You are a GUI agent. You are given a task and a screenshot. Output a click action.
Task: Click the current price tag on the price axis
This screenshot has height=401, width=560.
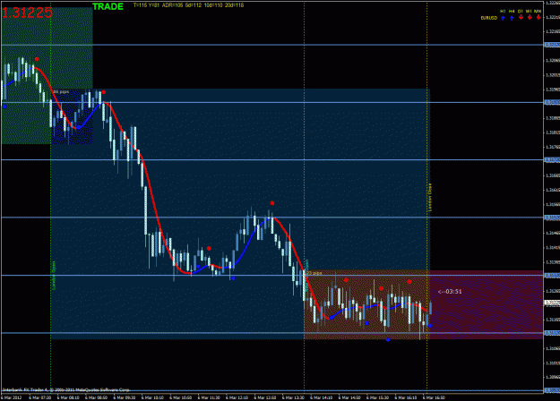[x=552, y=303]
